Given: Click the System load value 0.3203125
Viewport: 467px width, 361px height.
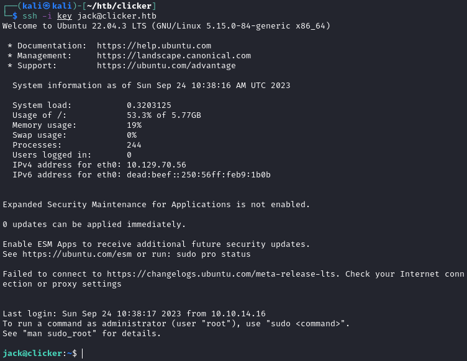Looking at the screenshot, I should click(149, 105).
